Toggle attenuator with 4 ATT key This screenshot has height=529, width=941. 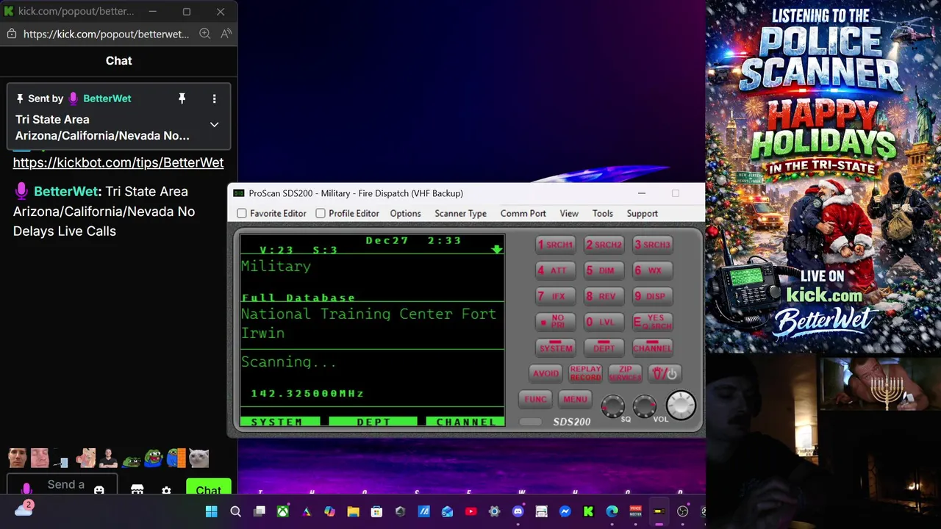(556, 270)
